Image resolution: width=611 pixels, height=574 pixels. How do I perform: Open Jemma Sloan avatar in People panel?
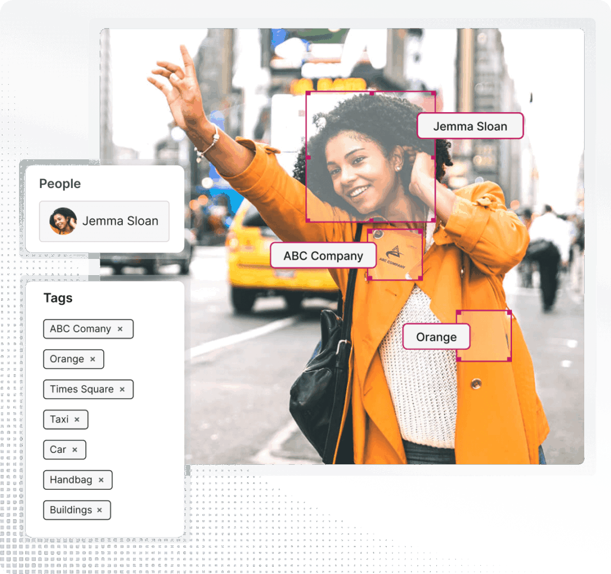point(63,221)
